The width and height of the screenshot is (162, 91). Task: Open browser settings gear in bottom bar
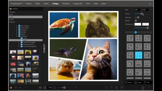tap(40, 88)
